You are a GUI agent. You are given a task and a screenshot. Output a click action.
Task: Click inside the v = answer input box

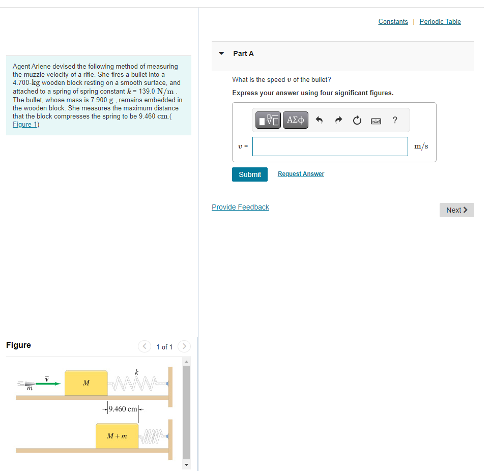(330, 146)
